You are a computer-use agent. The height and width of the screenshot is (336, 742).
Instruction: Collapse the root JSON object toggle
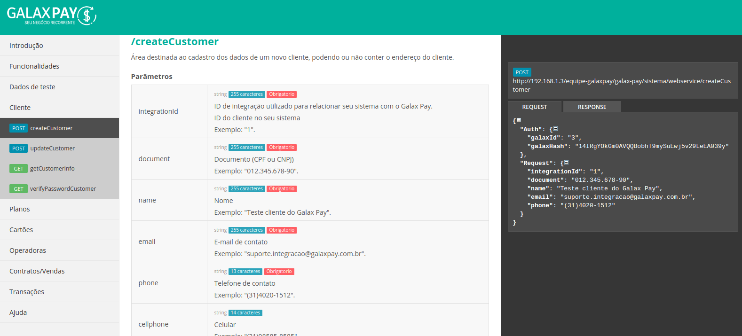[x=519, y=120]
